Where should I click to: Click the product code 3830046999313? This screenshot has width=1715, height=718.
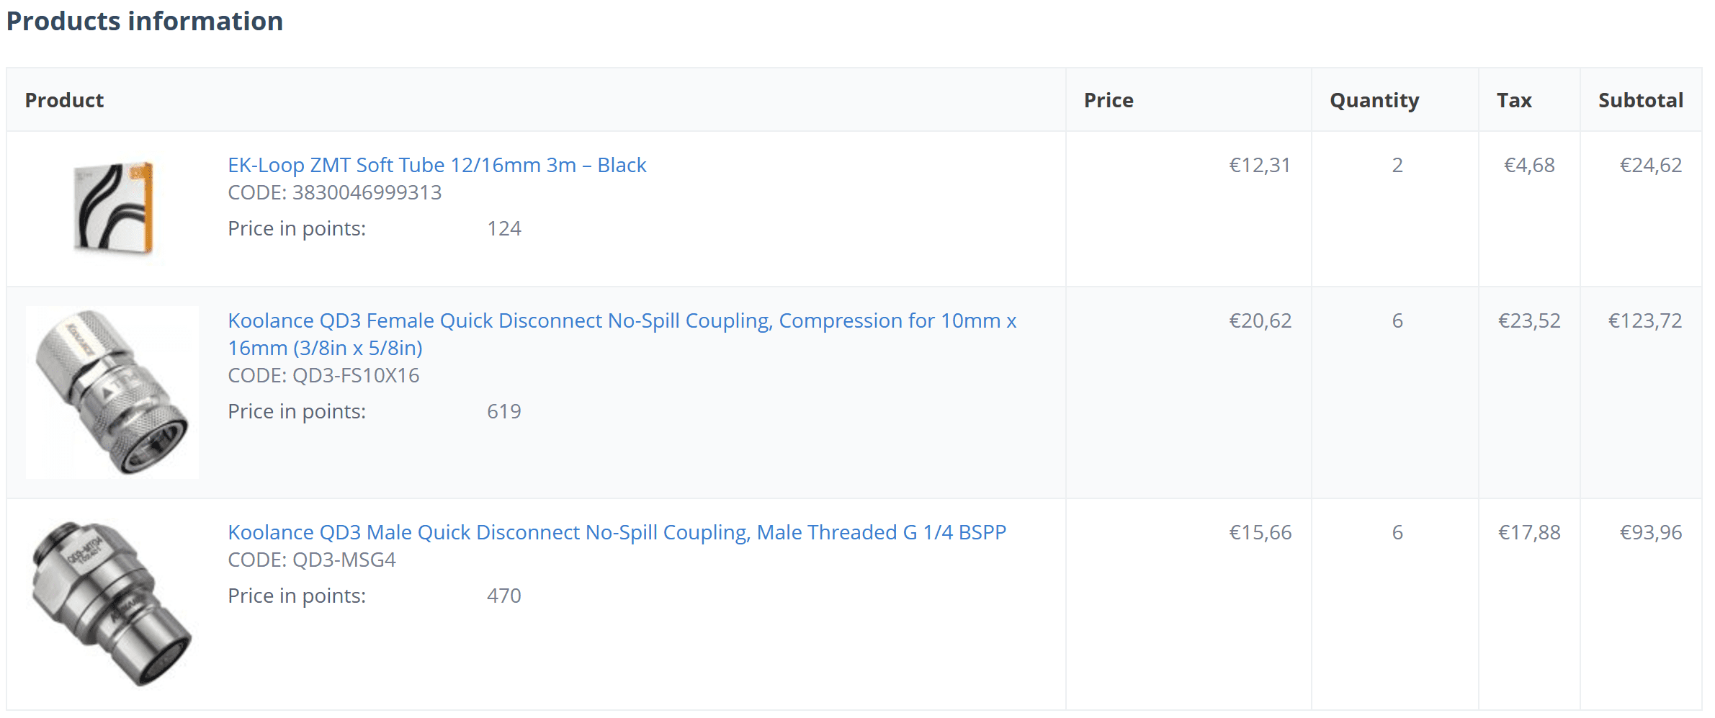click(x=367, y=192)
